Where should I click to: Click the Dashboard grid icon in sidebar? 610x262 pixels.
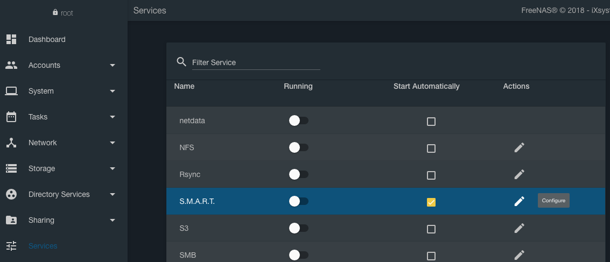[x=11, y=39]
